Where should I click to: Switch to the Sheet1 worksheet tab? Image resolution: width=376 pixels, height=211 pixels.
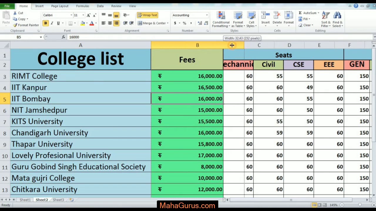click(x=25, y=200)
